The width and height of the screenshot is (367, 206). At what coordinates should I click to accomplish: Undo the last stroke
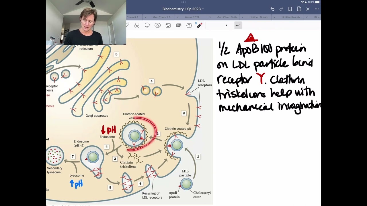point(272,9)
